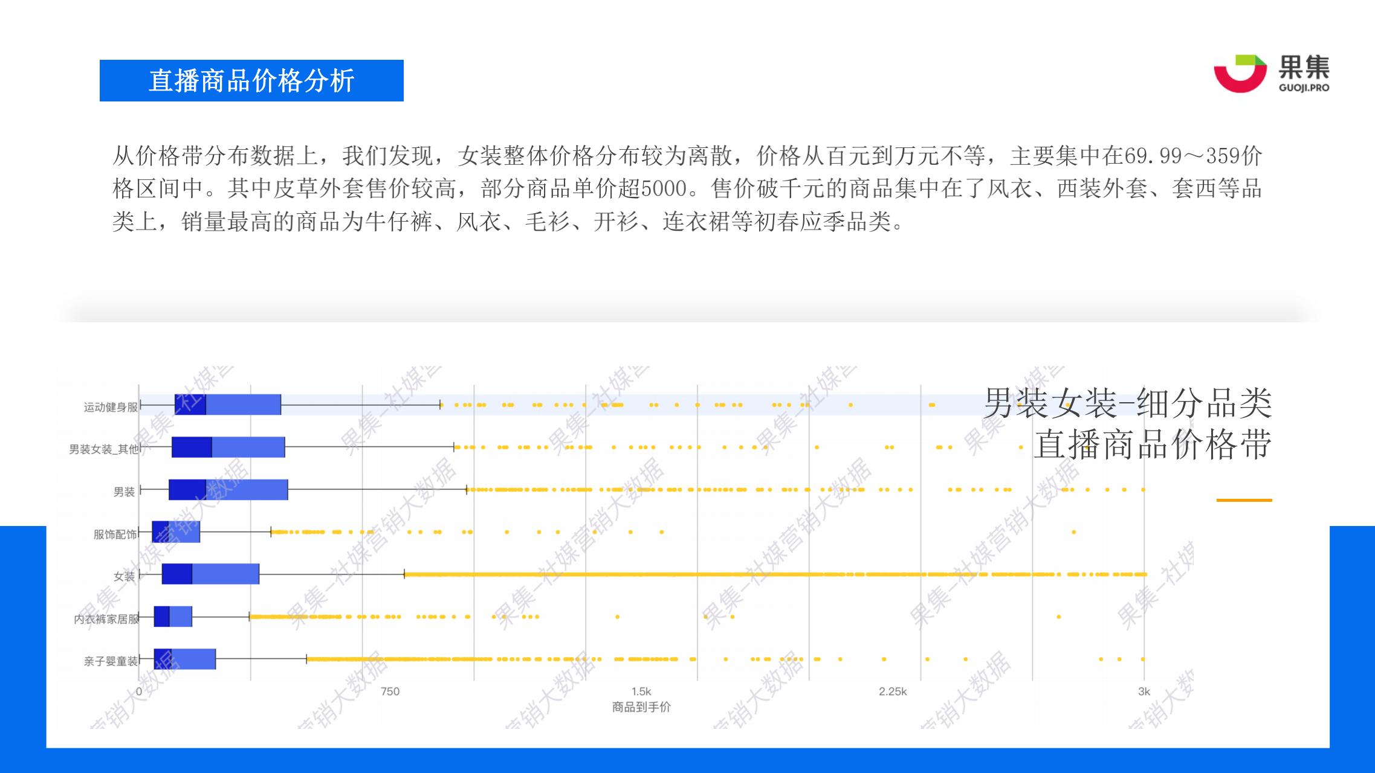Image resolution: width=1375 pixels, height=773 pixels.
Task: Click the blue box in 男装 row
Action: coord(228,489)
